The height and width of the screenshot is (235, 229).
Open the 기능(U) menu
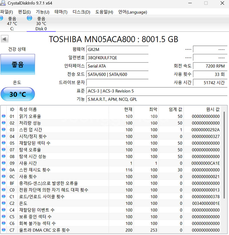[42, 12]
